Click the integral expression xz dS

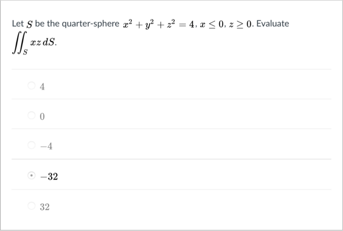coord(33,41)
